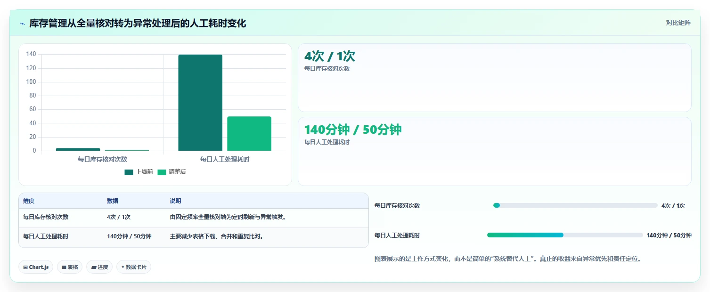Screen dimensions: 710x292
Task: Click the 每日库存核对次数 progress bar
Action: [x=575, y=205]
